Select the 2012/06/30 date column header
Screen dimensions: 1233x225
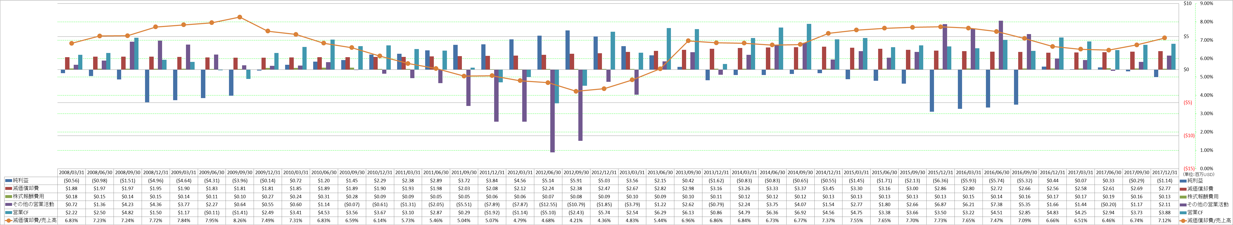[548, 172]
